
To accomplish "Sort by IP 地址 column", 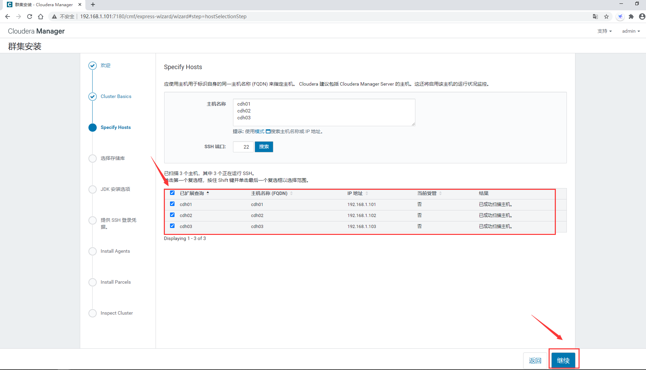I will coord(358,193).
